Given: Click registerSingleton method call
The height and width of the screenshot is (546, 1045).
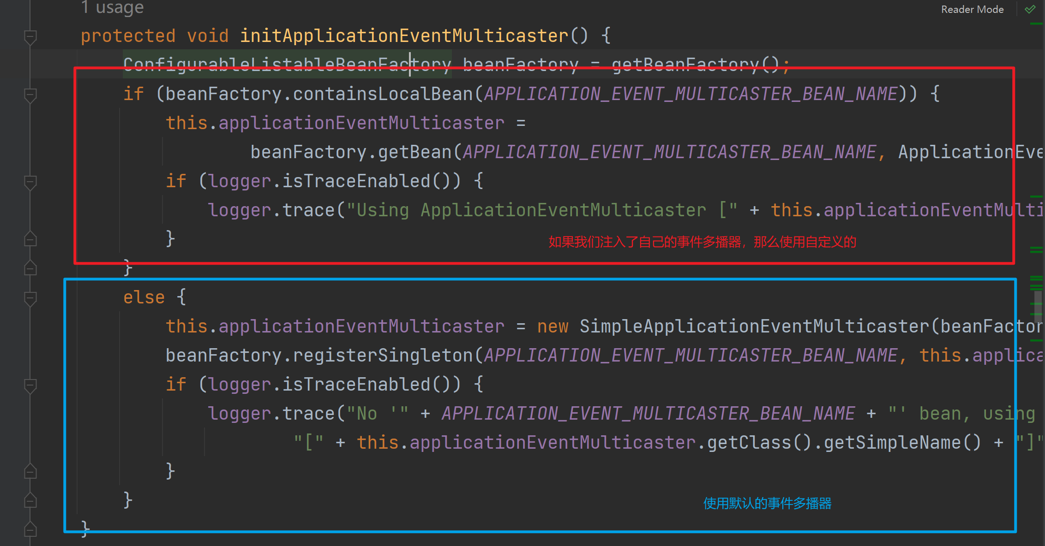Looking at the screenshot, I should pos(383,356).
